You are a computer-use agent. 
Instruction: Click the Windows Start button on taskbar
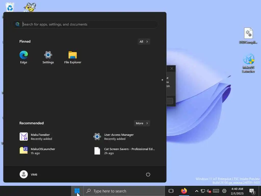(77, 191)
